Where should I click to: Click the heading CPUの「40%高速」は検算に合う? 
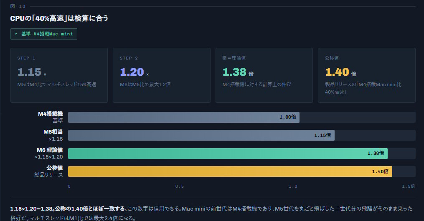click(59, 18)
